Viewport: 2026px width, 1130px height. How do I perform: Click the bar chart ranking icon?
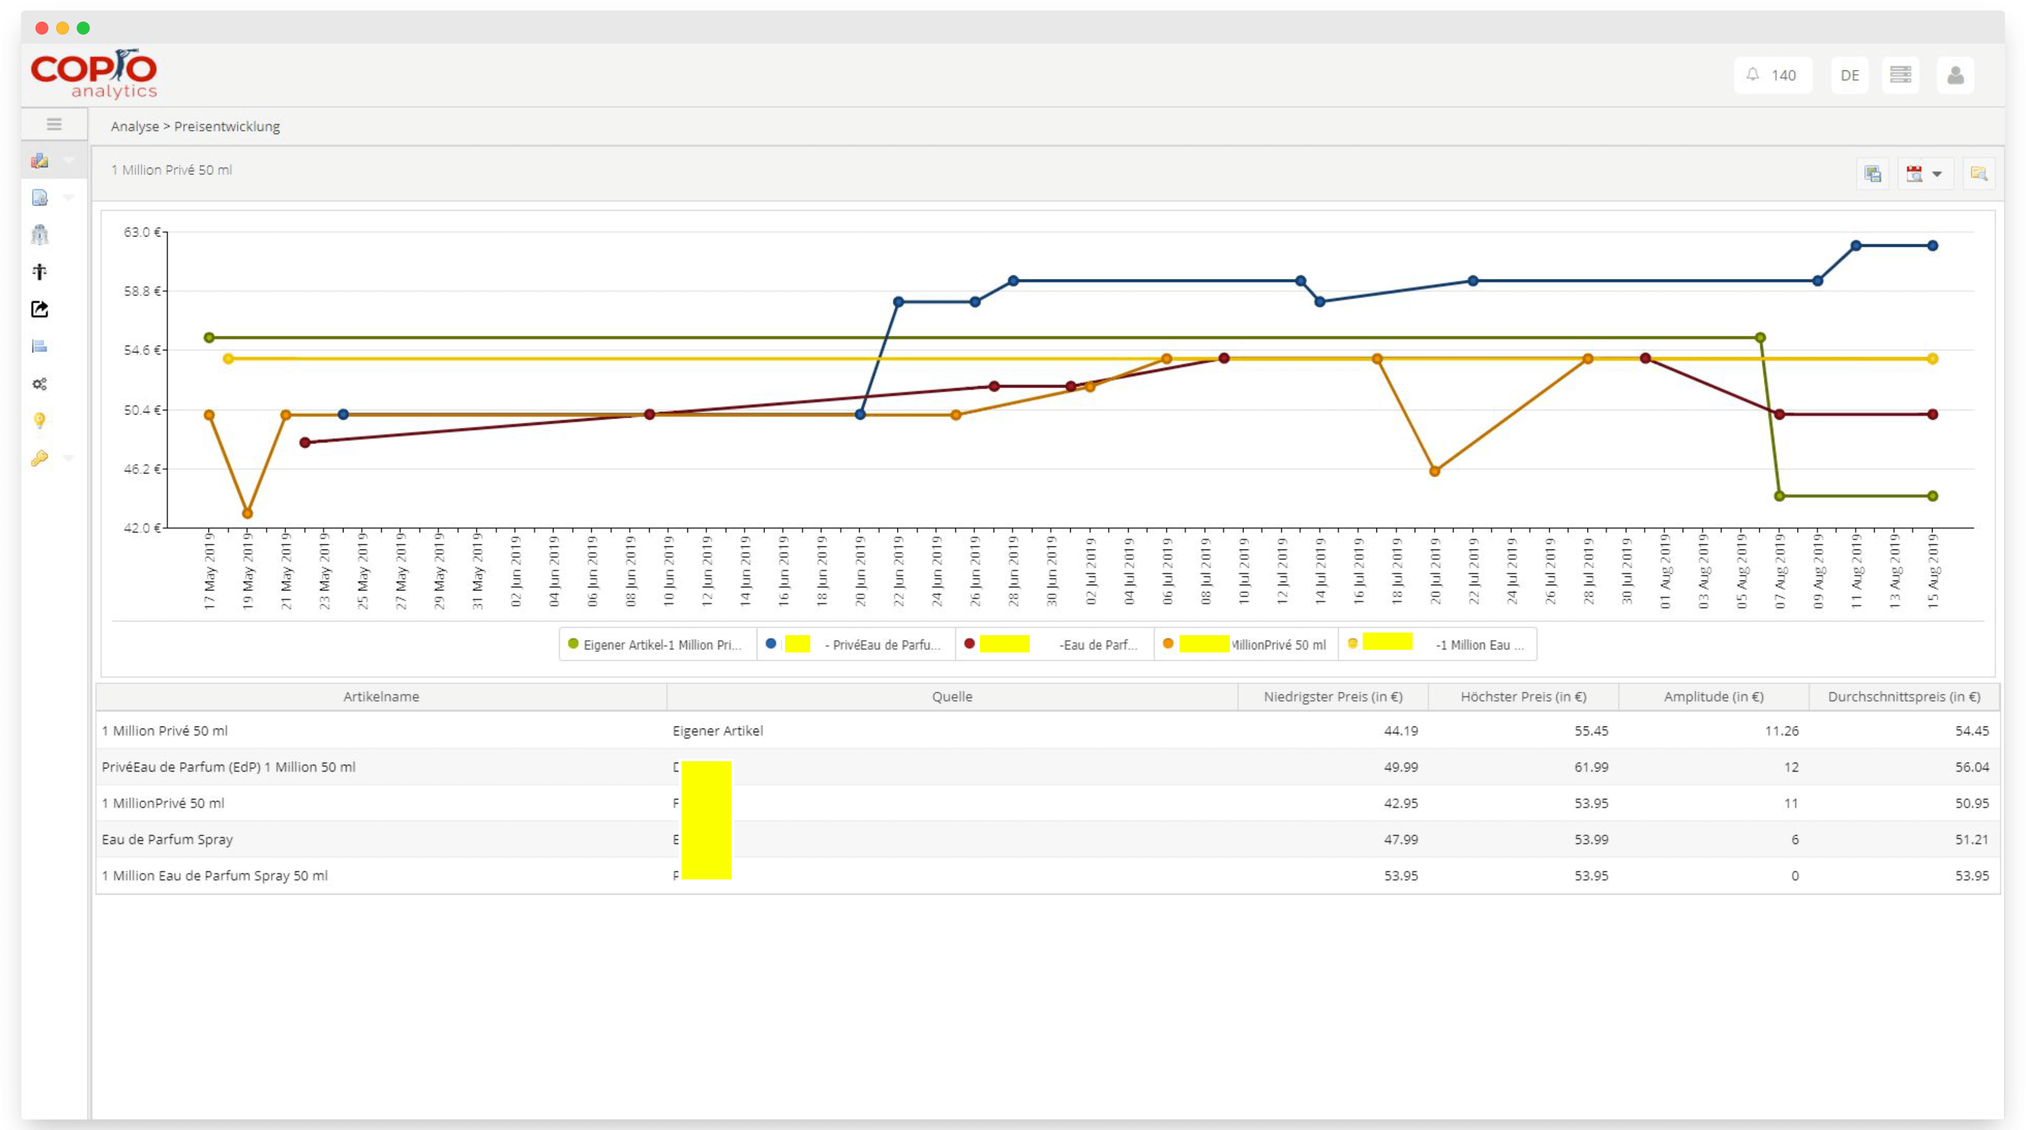39,346
